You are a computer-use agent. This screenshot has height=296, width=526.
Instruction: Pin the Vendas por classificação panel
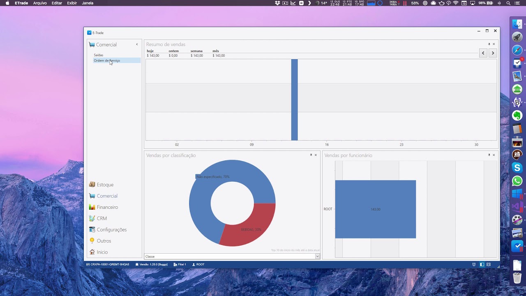tap(311, 155)
